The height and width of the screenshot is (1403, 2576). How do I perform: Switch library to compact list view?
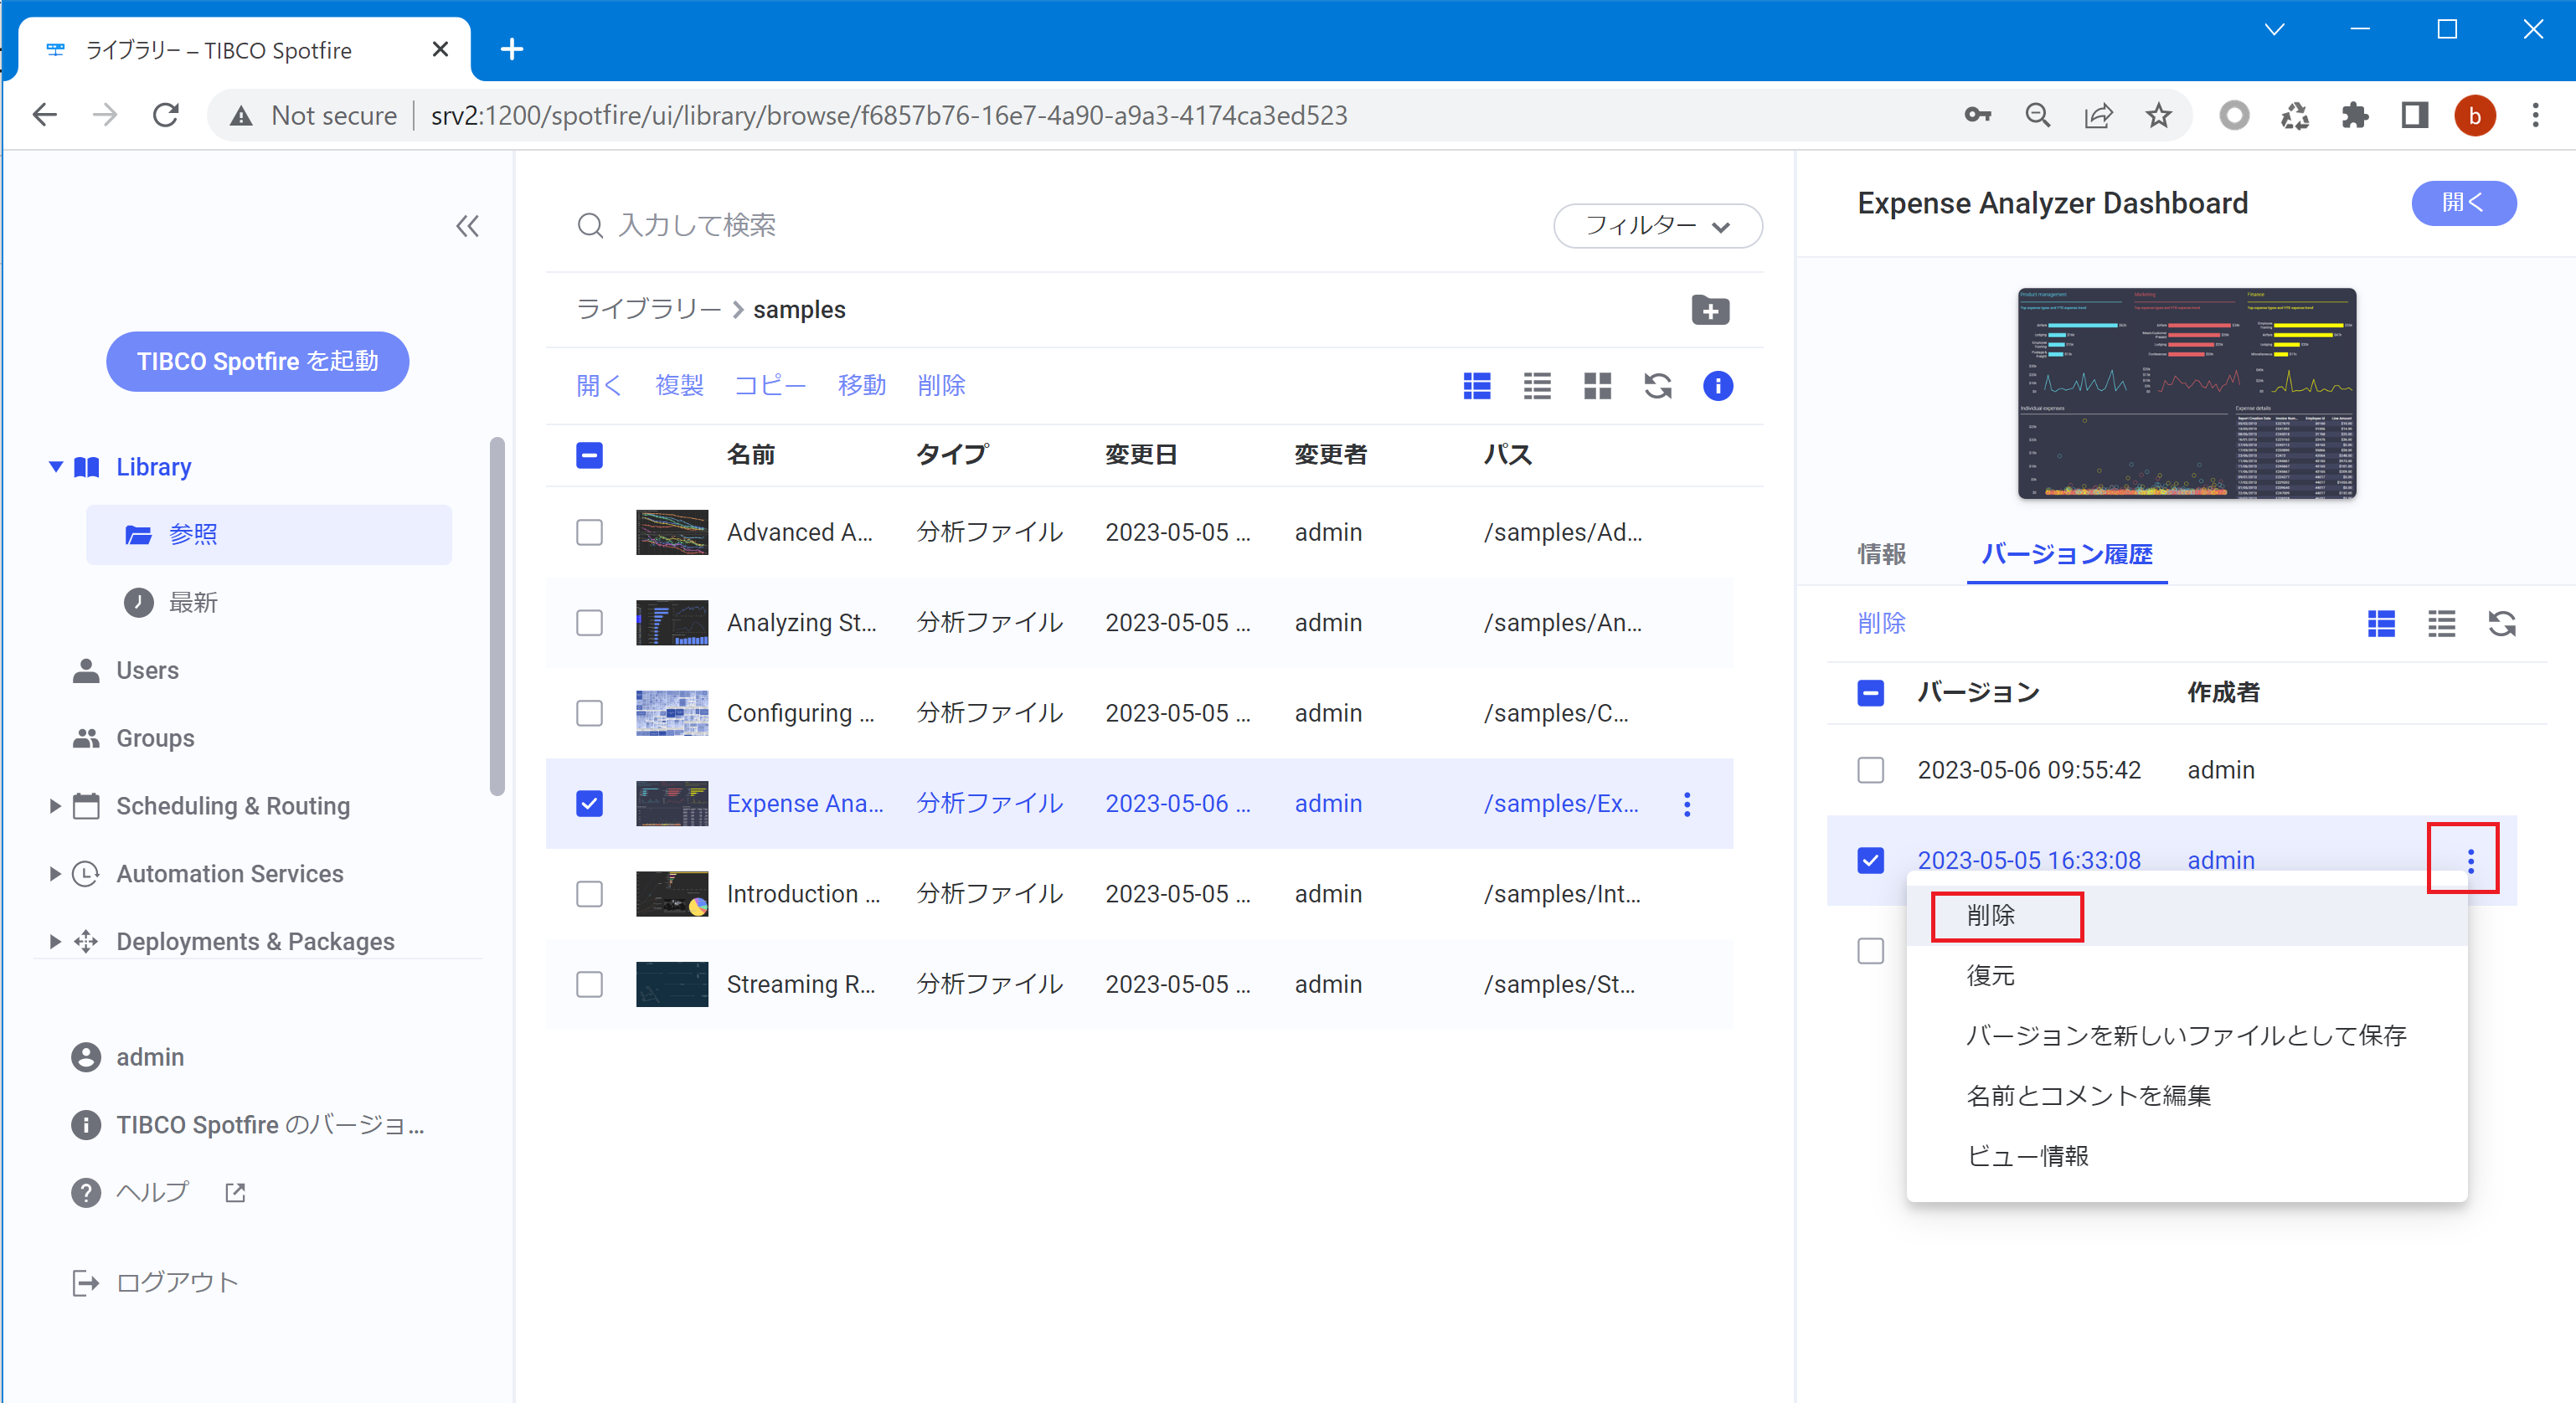1537,386
